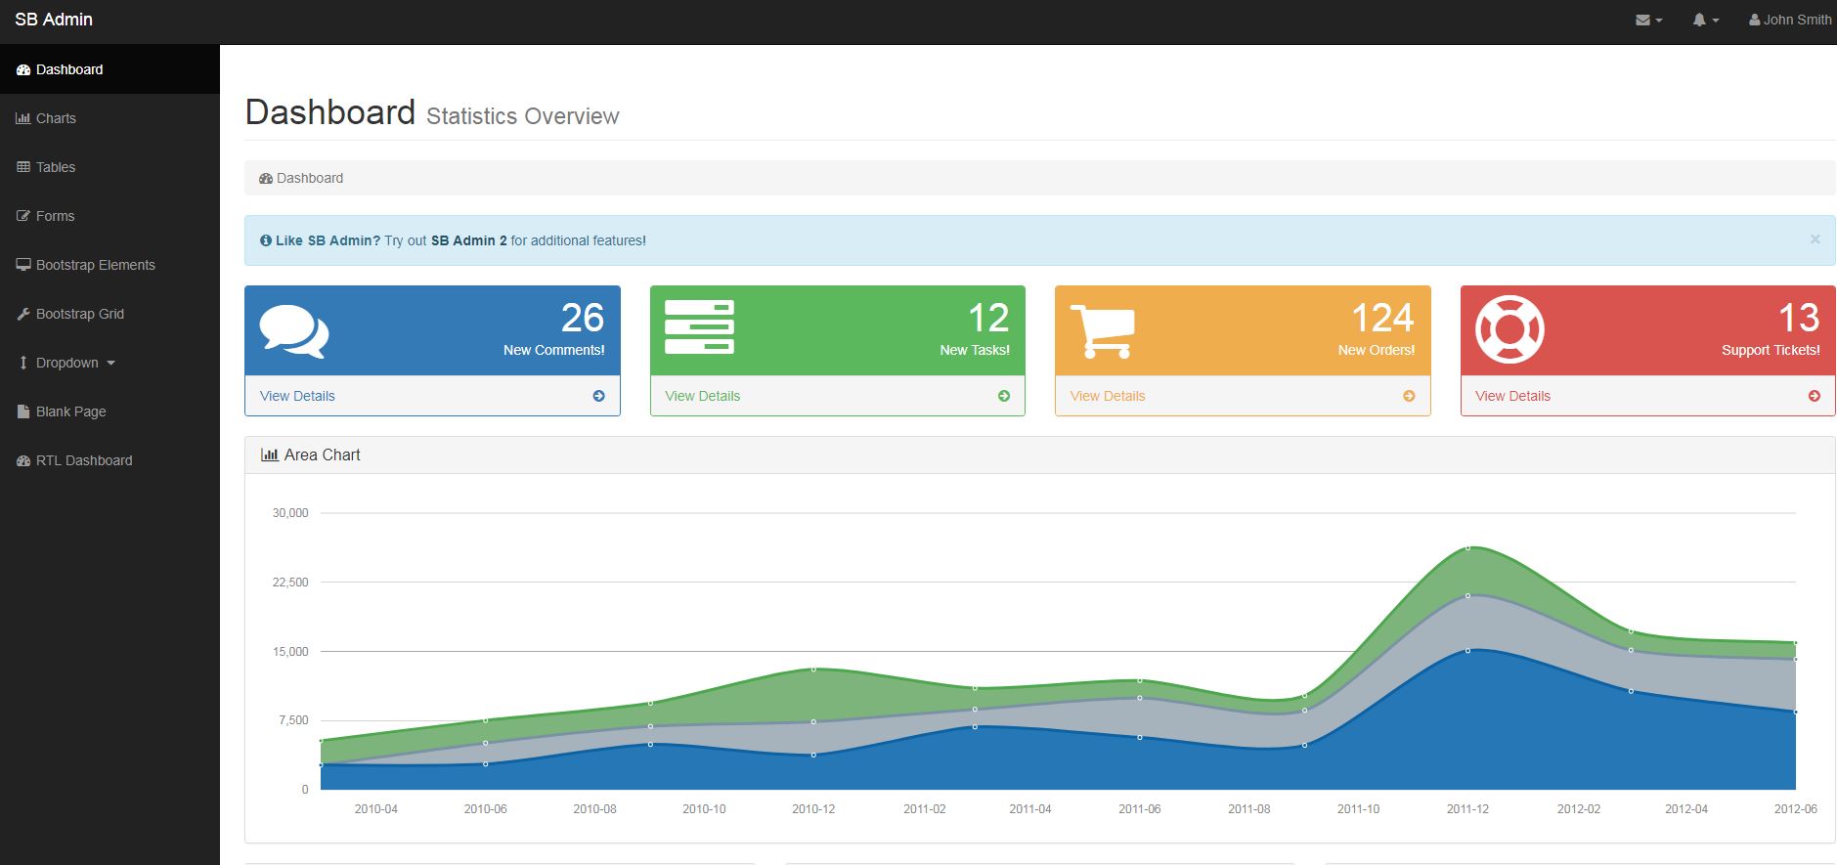Open Tables from the sidebar
Image resolution: width=1837 pixels, height=865 pixels.
(56, 167)
